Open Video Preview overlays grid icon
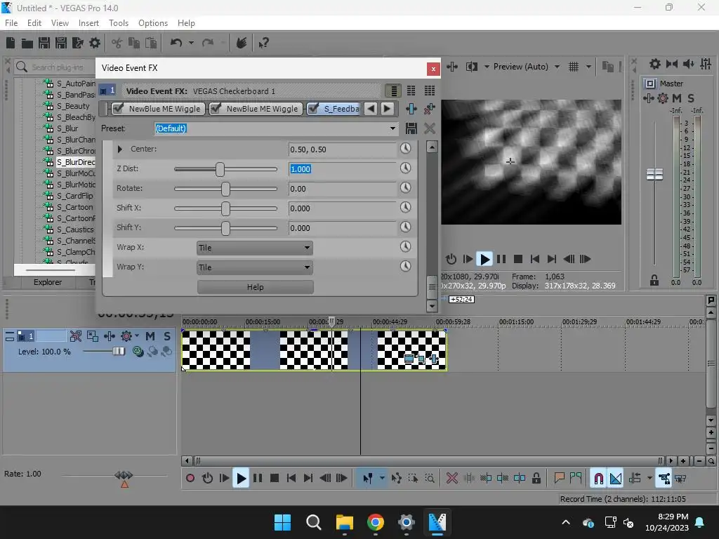Screen dimensions: 719x539 click(x=574, y=67)
